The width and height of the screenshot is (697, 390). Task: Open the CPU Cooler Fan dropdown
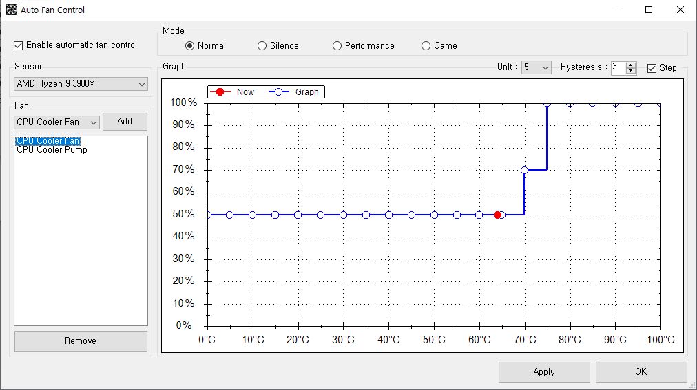pyautogui.click(x=56, y=122)
